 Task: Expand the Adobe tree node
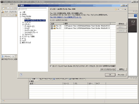pyautogui.click(x=21, y=14)
